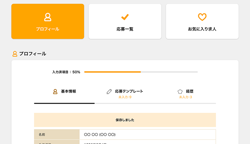
Task: Click the 未入力:3 notice under 経歴
Action: (x=185, y=97)
